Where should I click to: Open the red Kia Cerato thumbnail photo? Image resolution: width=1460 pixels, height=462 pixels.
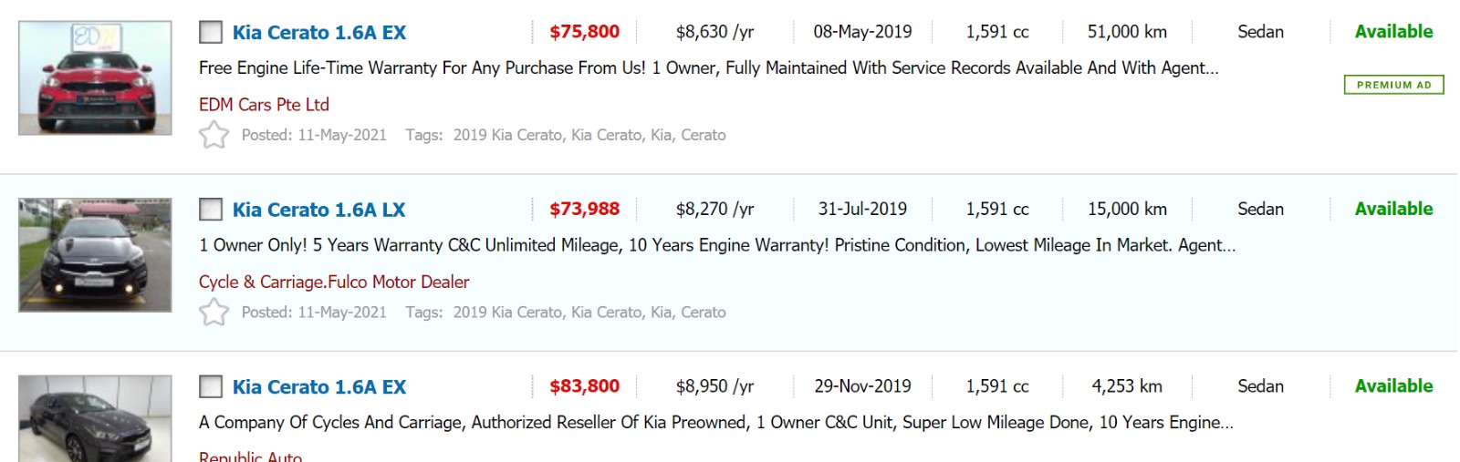click(95, 78)
